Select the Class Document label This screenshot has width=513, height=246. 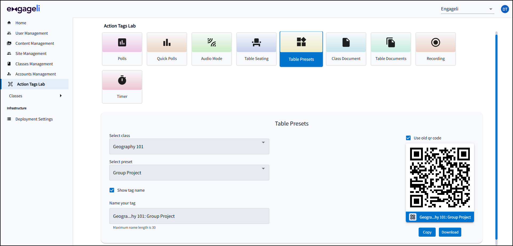(x=346, y=59)
